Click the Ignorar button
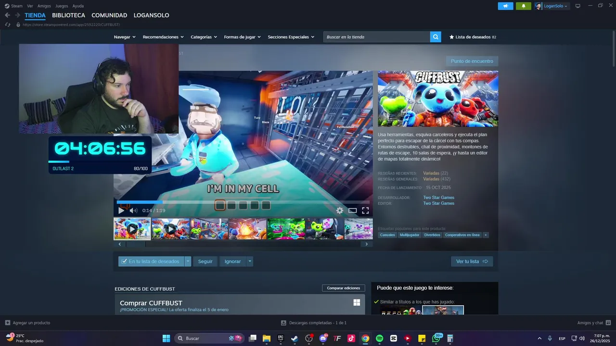This screenshot has width=616, height=346. click(232, 261)
